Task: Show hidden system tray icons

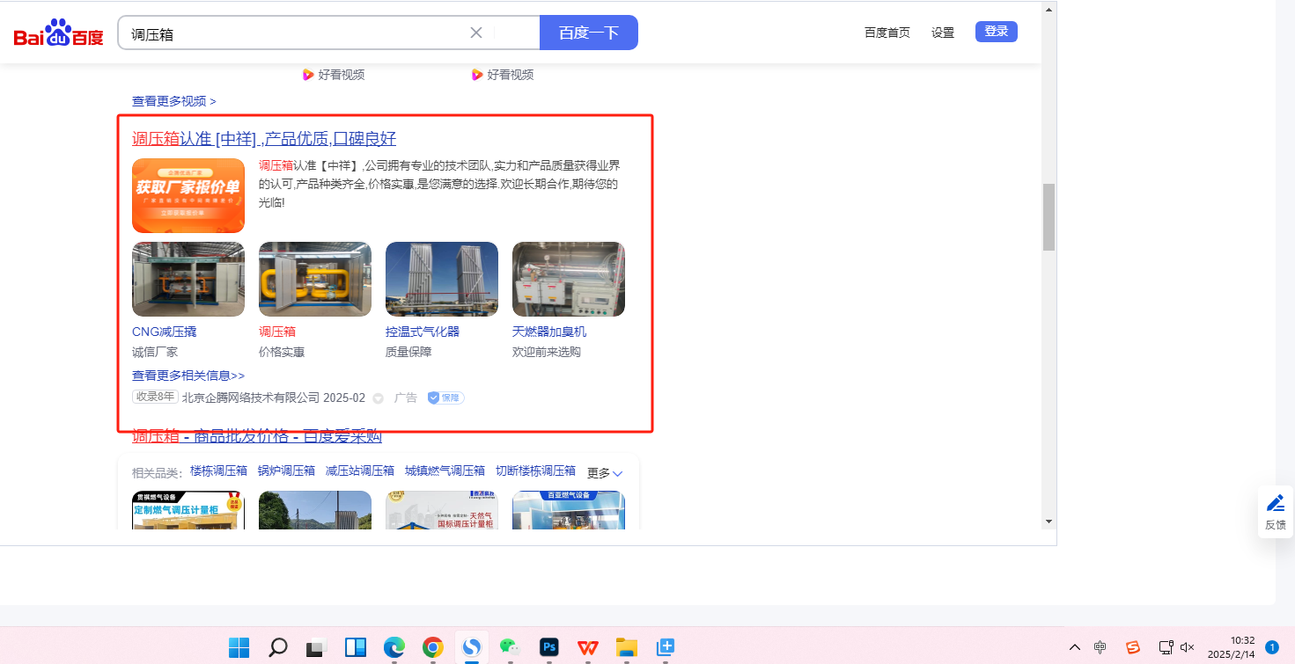Action: 1075,647
